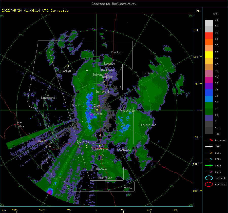Click the yellow diamond marker near RockyMH
This screenshot has width=228, height=213.
68,66
